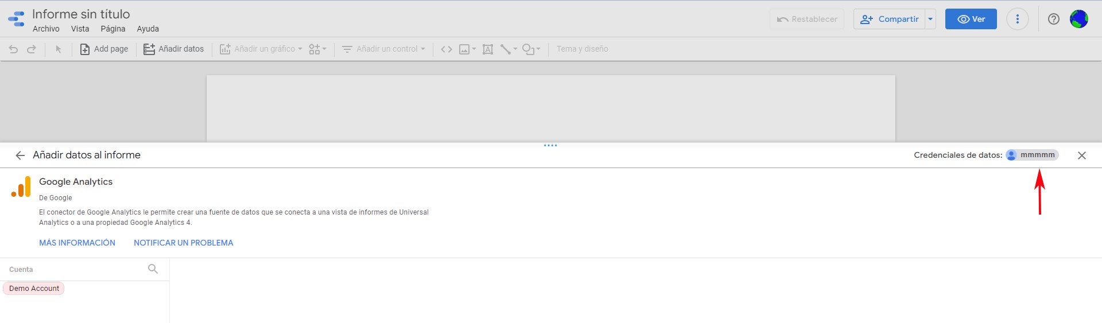Click the Credenciales de datos label
1102x323 pixels.
(x=958, y=155)
